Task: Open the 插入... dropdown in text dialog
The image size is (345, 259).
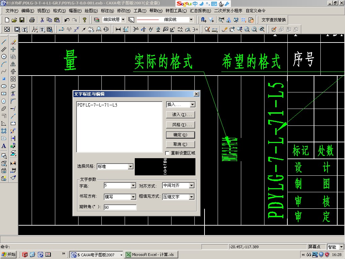Action: point(193,105)
